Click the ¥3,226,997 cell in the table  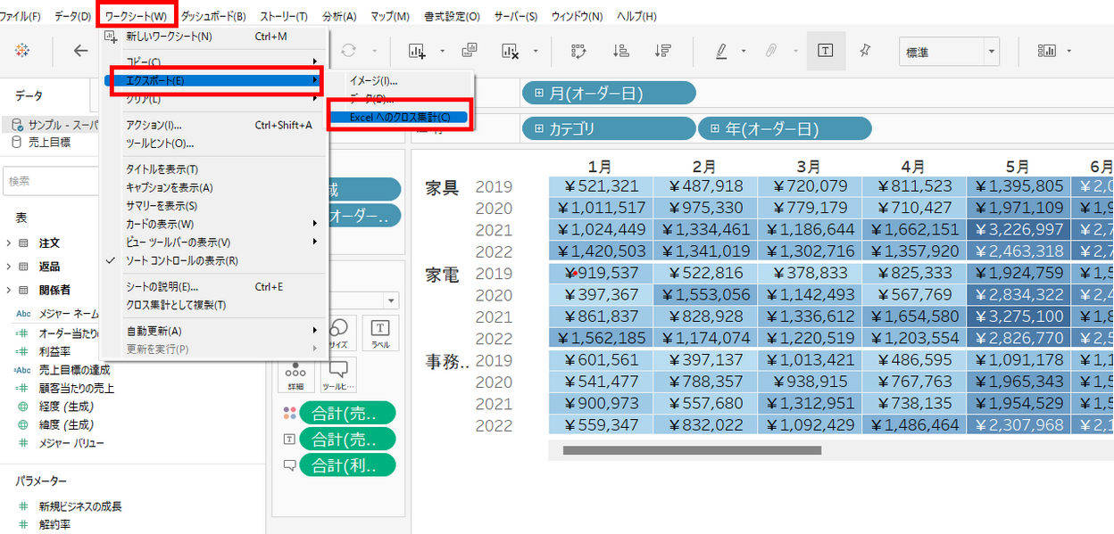(1018, 229)
